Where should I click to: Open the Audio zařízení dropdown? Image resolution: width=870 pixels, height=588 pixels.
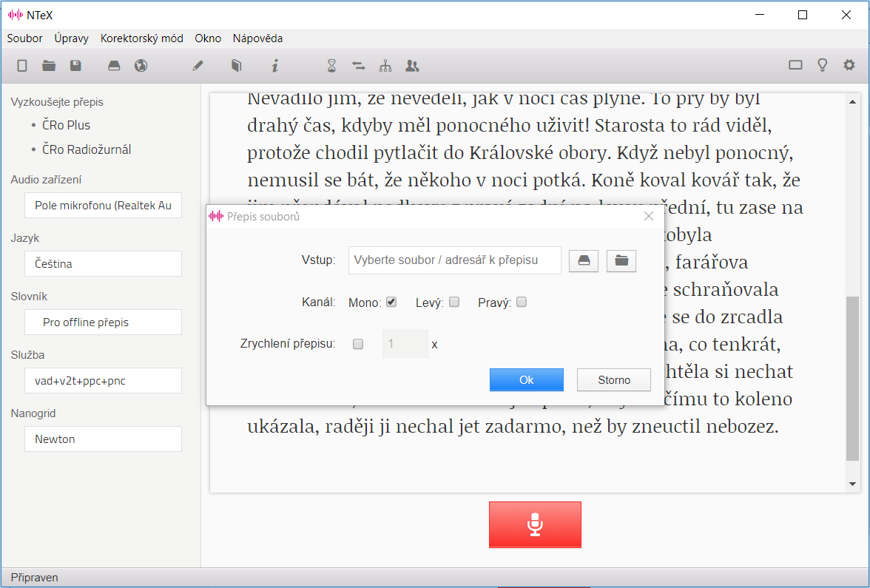[x=104, y=206]
